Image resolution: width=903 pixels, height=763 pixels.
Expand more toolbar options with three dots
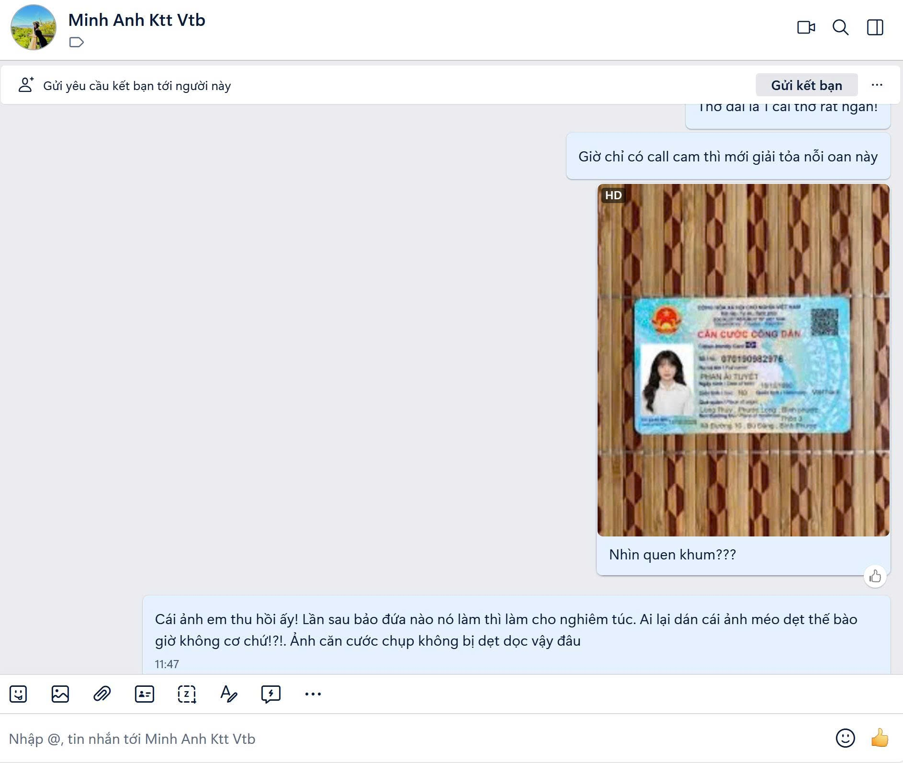coord(313,694)
